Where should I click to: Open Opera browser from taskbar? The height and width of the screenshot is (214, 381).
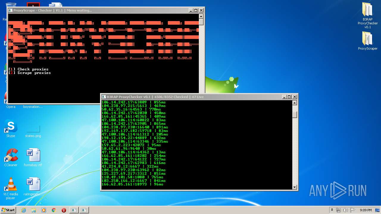point(64,210)
